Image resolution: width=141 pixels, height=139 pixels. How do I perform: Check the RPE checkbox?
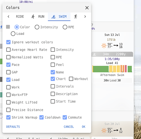(x=53, y=57)
